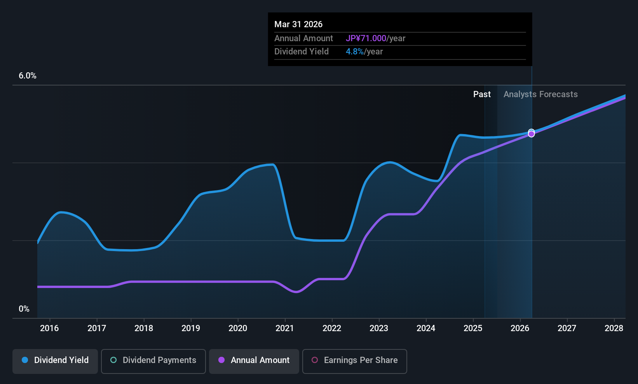
Task: Click the 2028 x-axis year label
Action: coord(614,328)
